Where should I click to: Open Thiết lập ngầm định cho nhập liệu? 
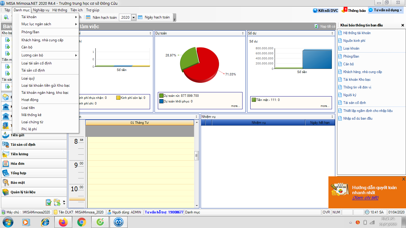368,111
